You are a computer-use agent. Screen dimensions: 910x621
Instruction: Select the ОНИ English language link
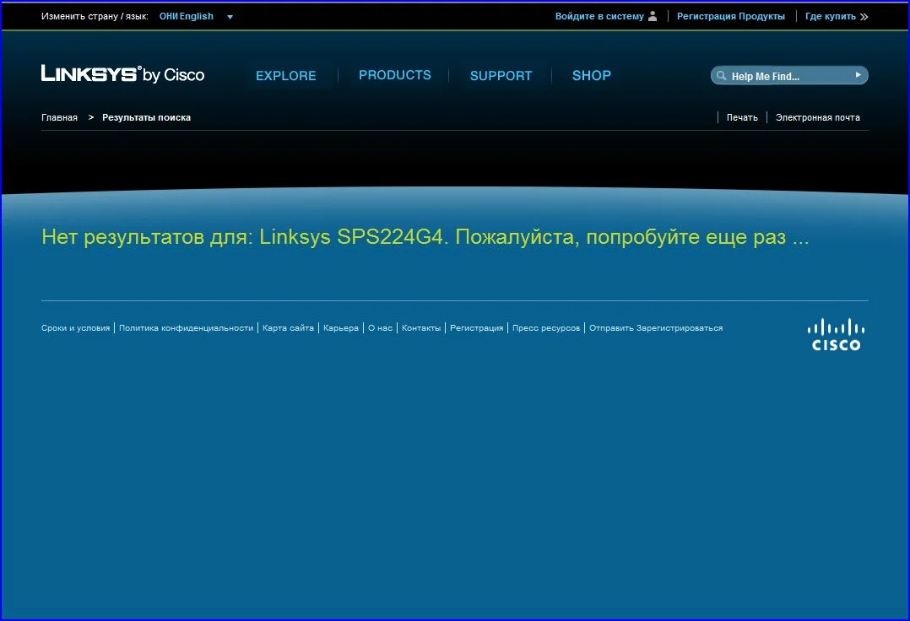pos(187,16)
